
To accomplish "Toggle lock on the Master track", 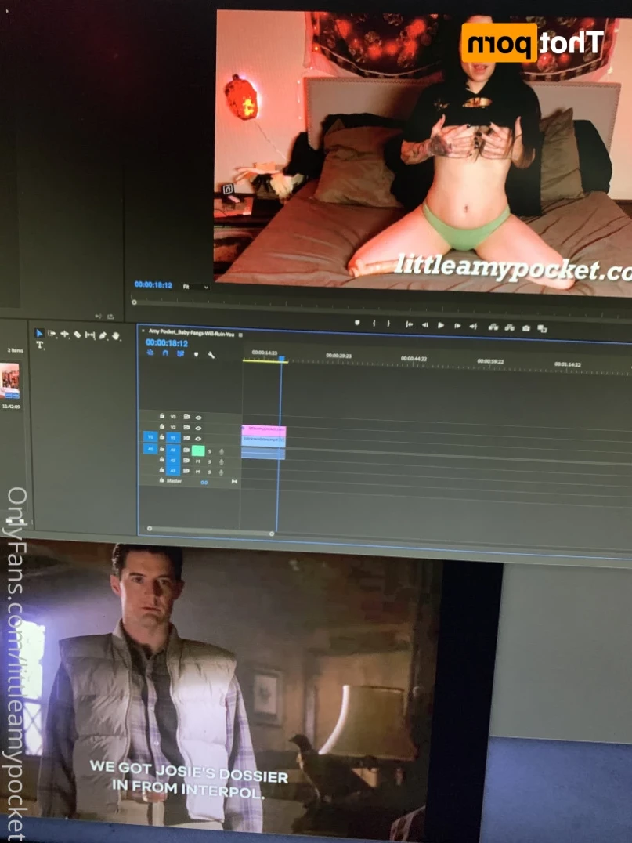I will pos(162,480).
